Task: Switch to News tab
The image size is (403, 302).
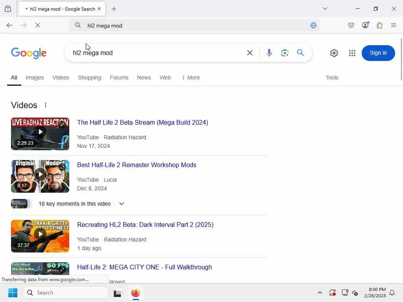Action: [x=144, y=77]
